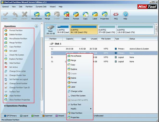159x122 pixels.
Task: Click the GPT/Primary blue legend swatch
Action: [5, 116]
